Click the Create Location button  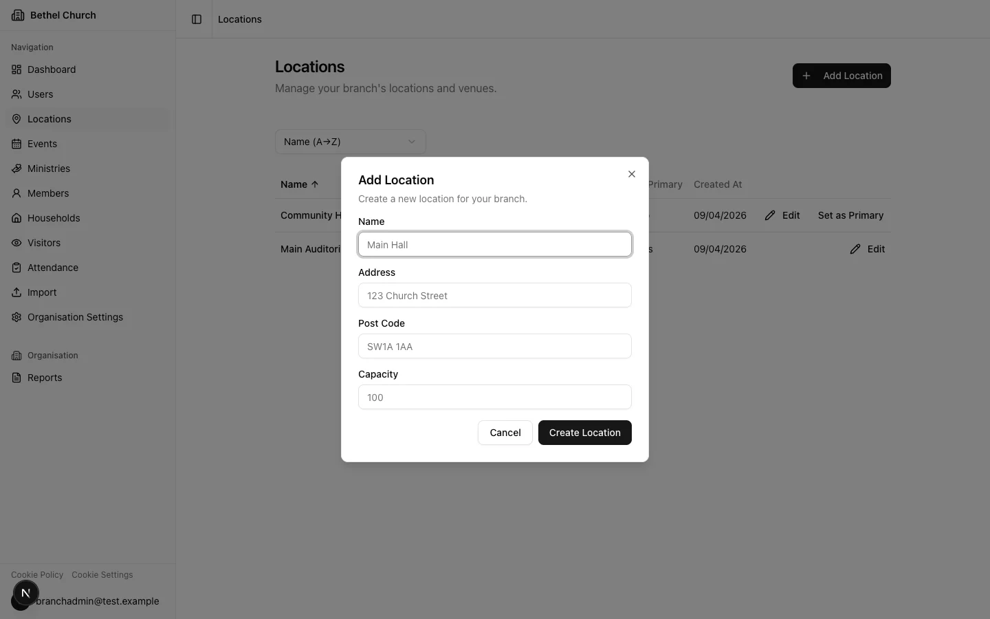(585, 433)
